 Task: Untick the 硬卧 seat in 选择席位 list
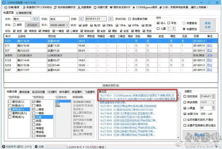click(x=34, y=102)
